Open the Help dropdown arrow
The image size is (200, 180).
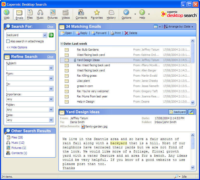point(149,14)
